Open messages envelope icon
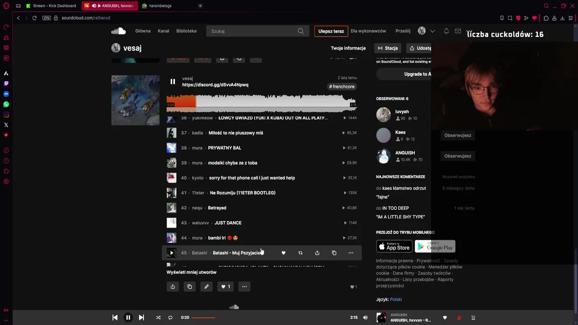 click(x=458, y=31)
